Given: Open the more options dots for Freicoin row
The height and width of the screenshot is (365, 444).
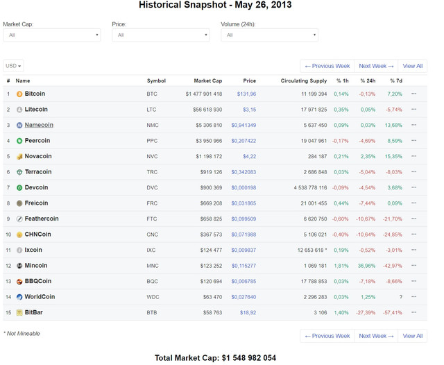Looking at the screenshot, I should [413, 203].
